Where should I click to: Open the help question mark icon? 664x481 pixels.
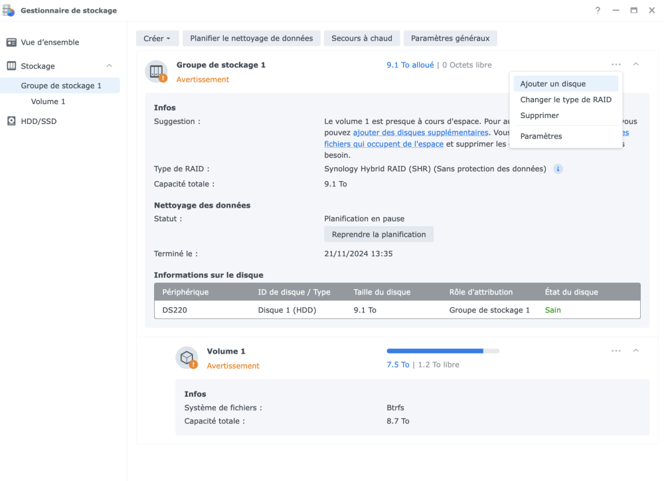(598, 11)
